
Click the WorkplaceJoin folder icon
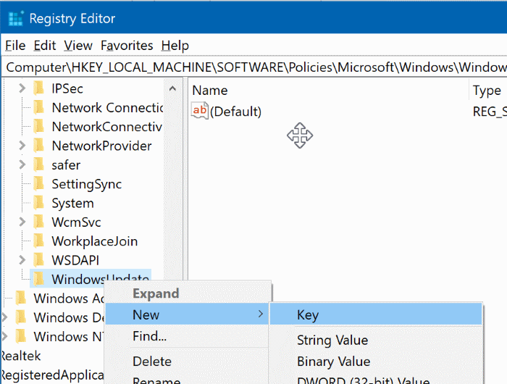point(39,241)
